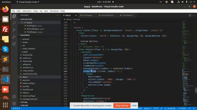Click the Split Editor icon

click(x=190, y=15)
